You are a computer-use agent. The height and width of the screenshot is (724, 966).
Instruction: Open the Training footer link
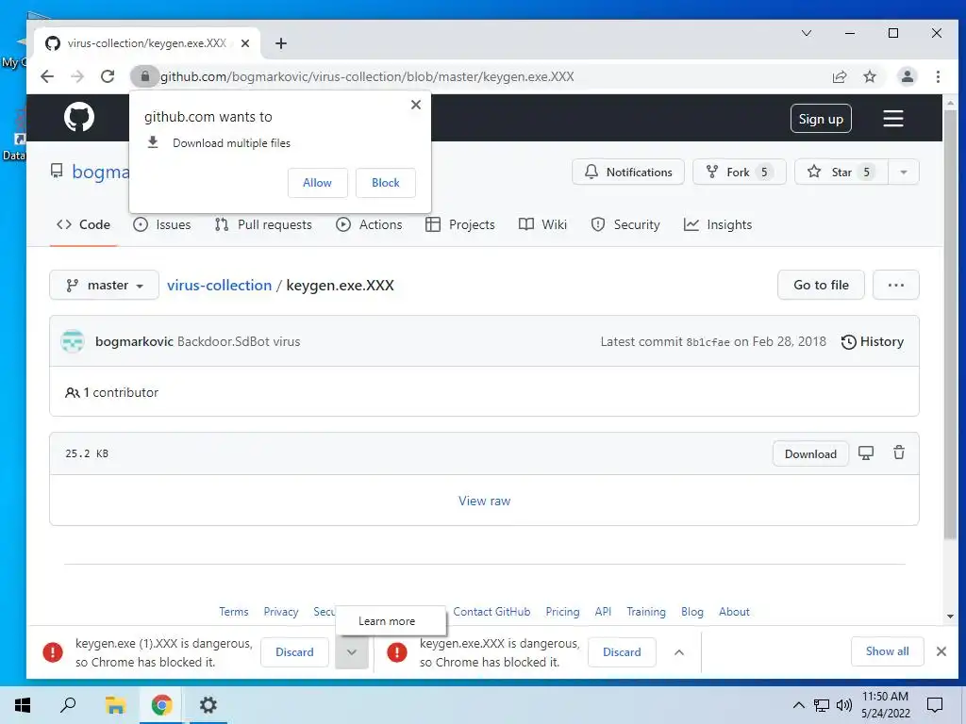click(x=646, y=611)
